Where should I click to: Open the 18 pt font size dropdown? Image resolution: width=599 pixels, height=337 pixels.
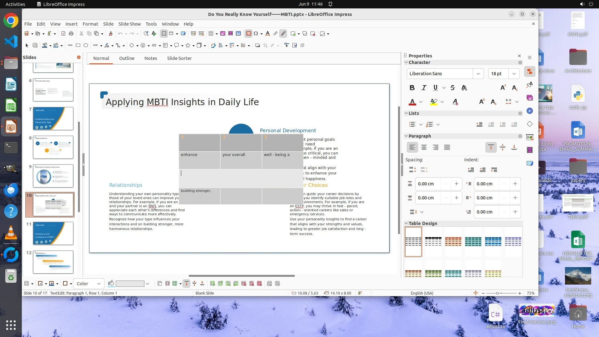pyautogui.click(x=514, y=74)
